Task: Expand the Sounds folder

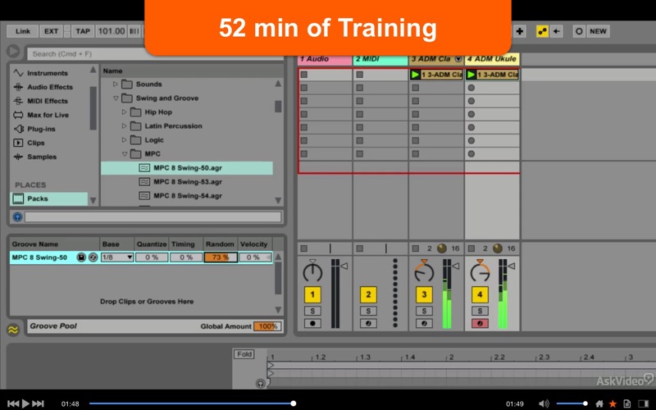Action: (x=116, y=84)
